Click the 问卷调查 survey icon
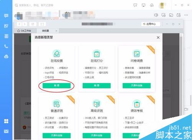This screenshot has height=140, width=192. pos(137,54)
